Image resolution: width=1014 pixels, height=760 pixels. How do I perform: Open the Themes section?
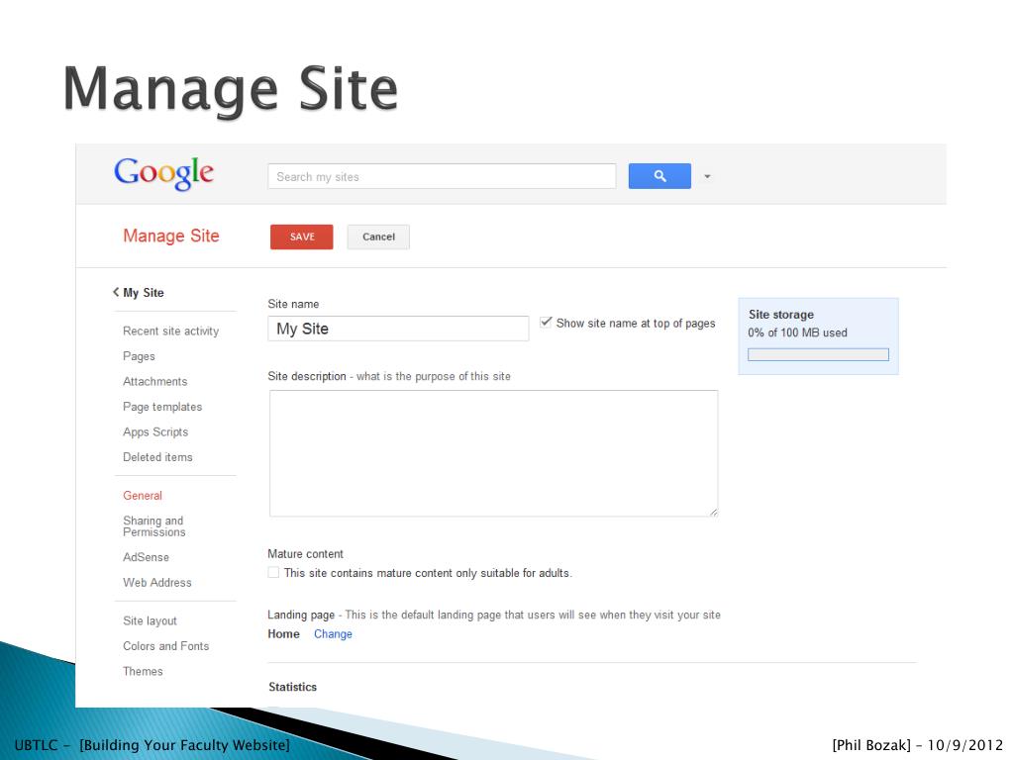pos(143,672)
